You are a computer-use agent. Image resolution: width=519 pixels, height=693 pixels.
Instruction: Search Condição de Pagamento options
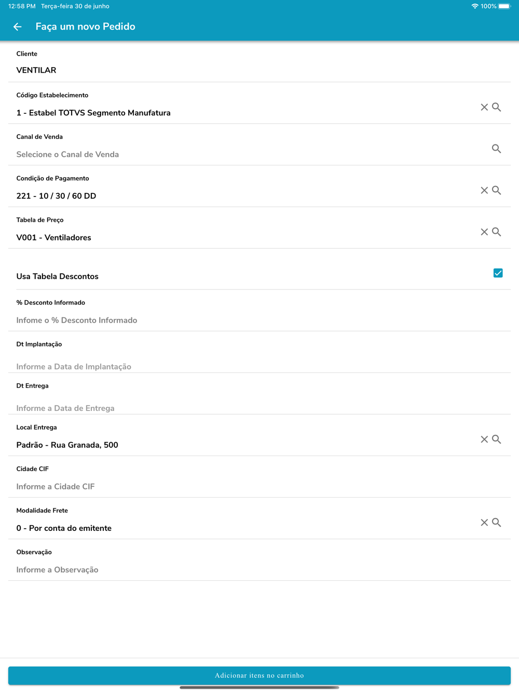click(x=497, y=190)
